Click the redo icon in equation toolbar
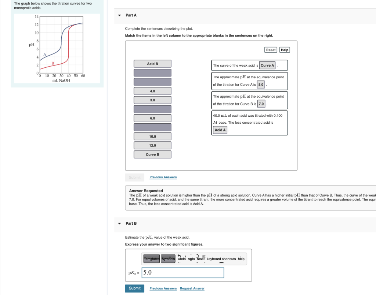 click(x=191, y=259)
